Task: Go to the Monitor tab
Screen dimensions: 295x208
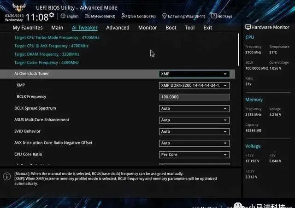Action: pyautogui.click(x=147, y=28)
